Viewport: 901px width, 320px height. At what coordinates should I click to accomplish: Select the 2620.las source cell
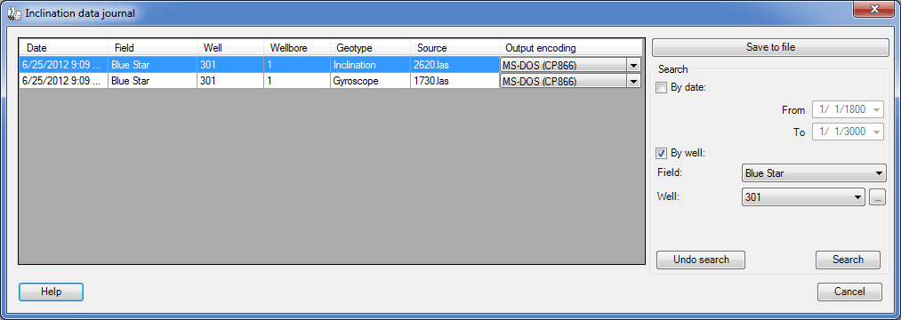[x=455, y=65]
